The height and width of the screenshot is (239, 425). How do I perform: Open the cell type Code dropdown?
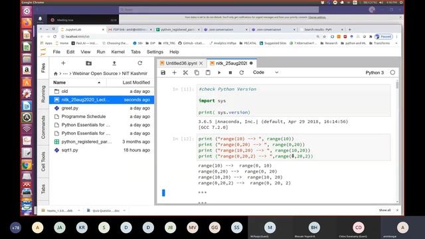pos(266,72)
